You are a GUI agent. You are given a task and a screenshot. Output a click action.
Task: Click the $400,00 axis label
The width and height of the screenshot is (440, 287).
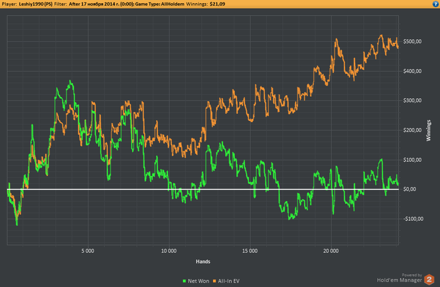click(412, 71)
